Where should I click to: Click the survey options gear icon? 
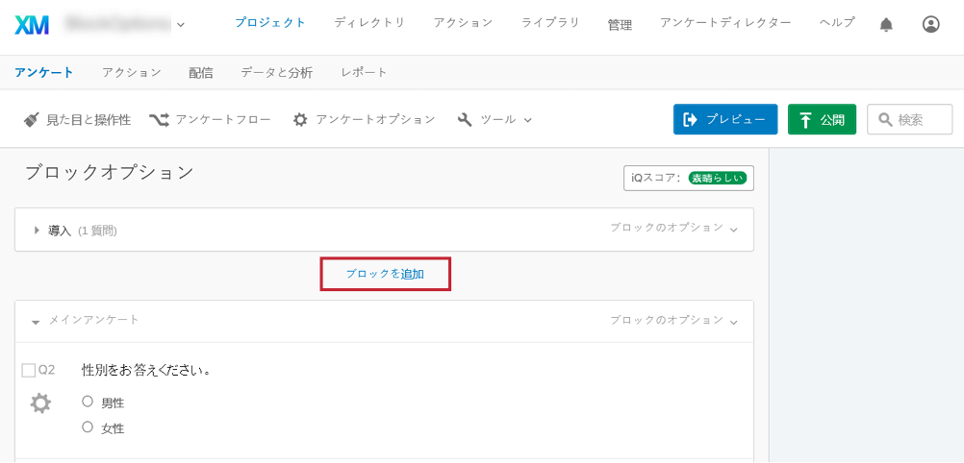click(x=300, y=120)
